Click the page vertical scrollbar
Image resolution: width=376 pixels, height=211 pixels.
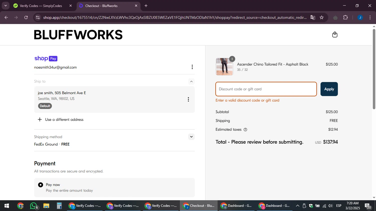(x=374, y=69)
